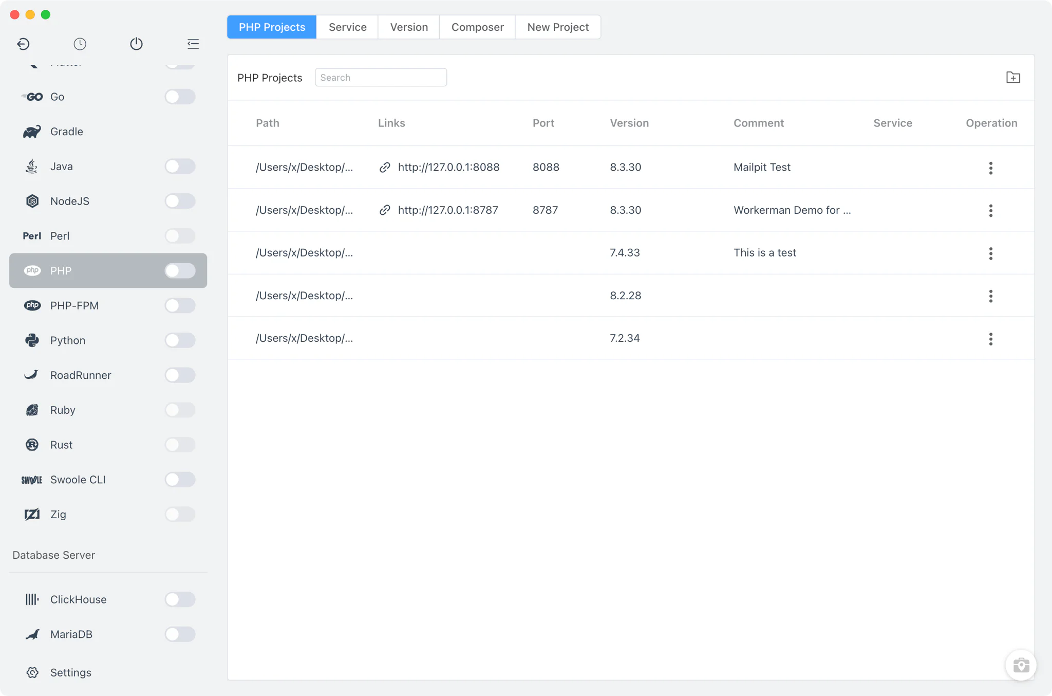Open the New Project tab
Viewport: 1052px width, 696px height.
click(558, 27)
